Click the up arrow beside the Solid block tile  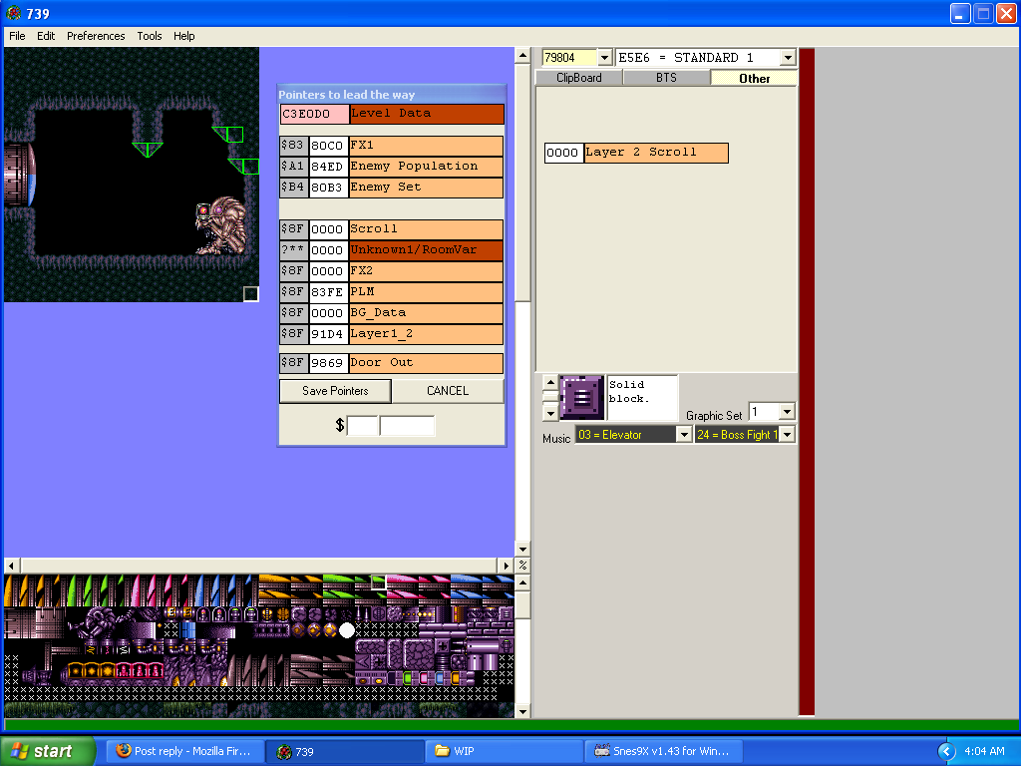(x=550, y=382)
